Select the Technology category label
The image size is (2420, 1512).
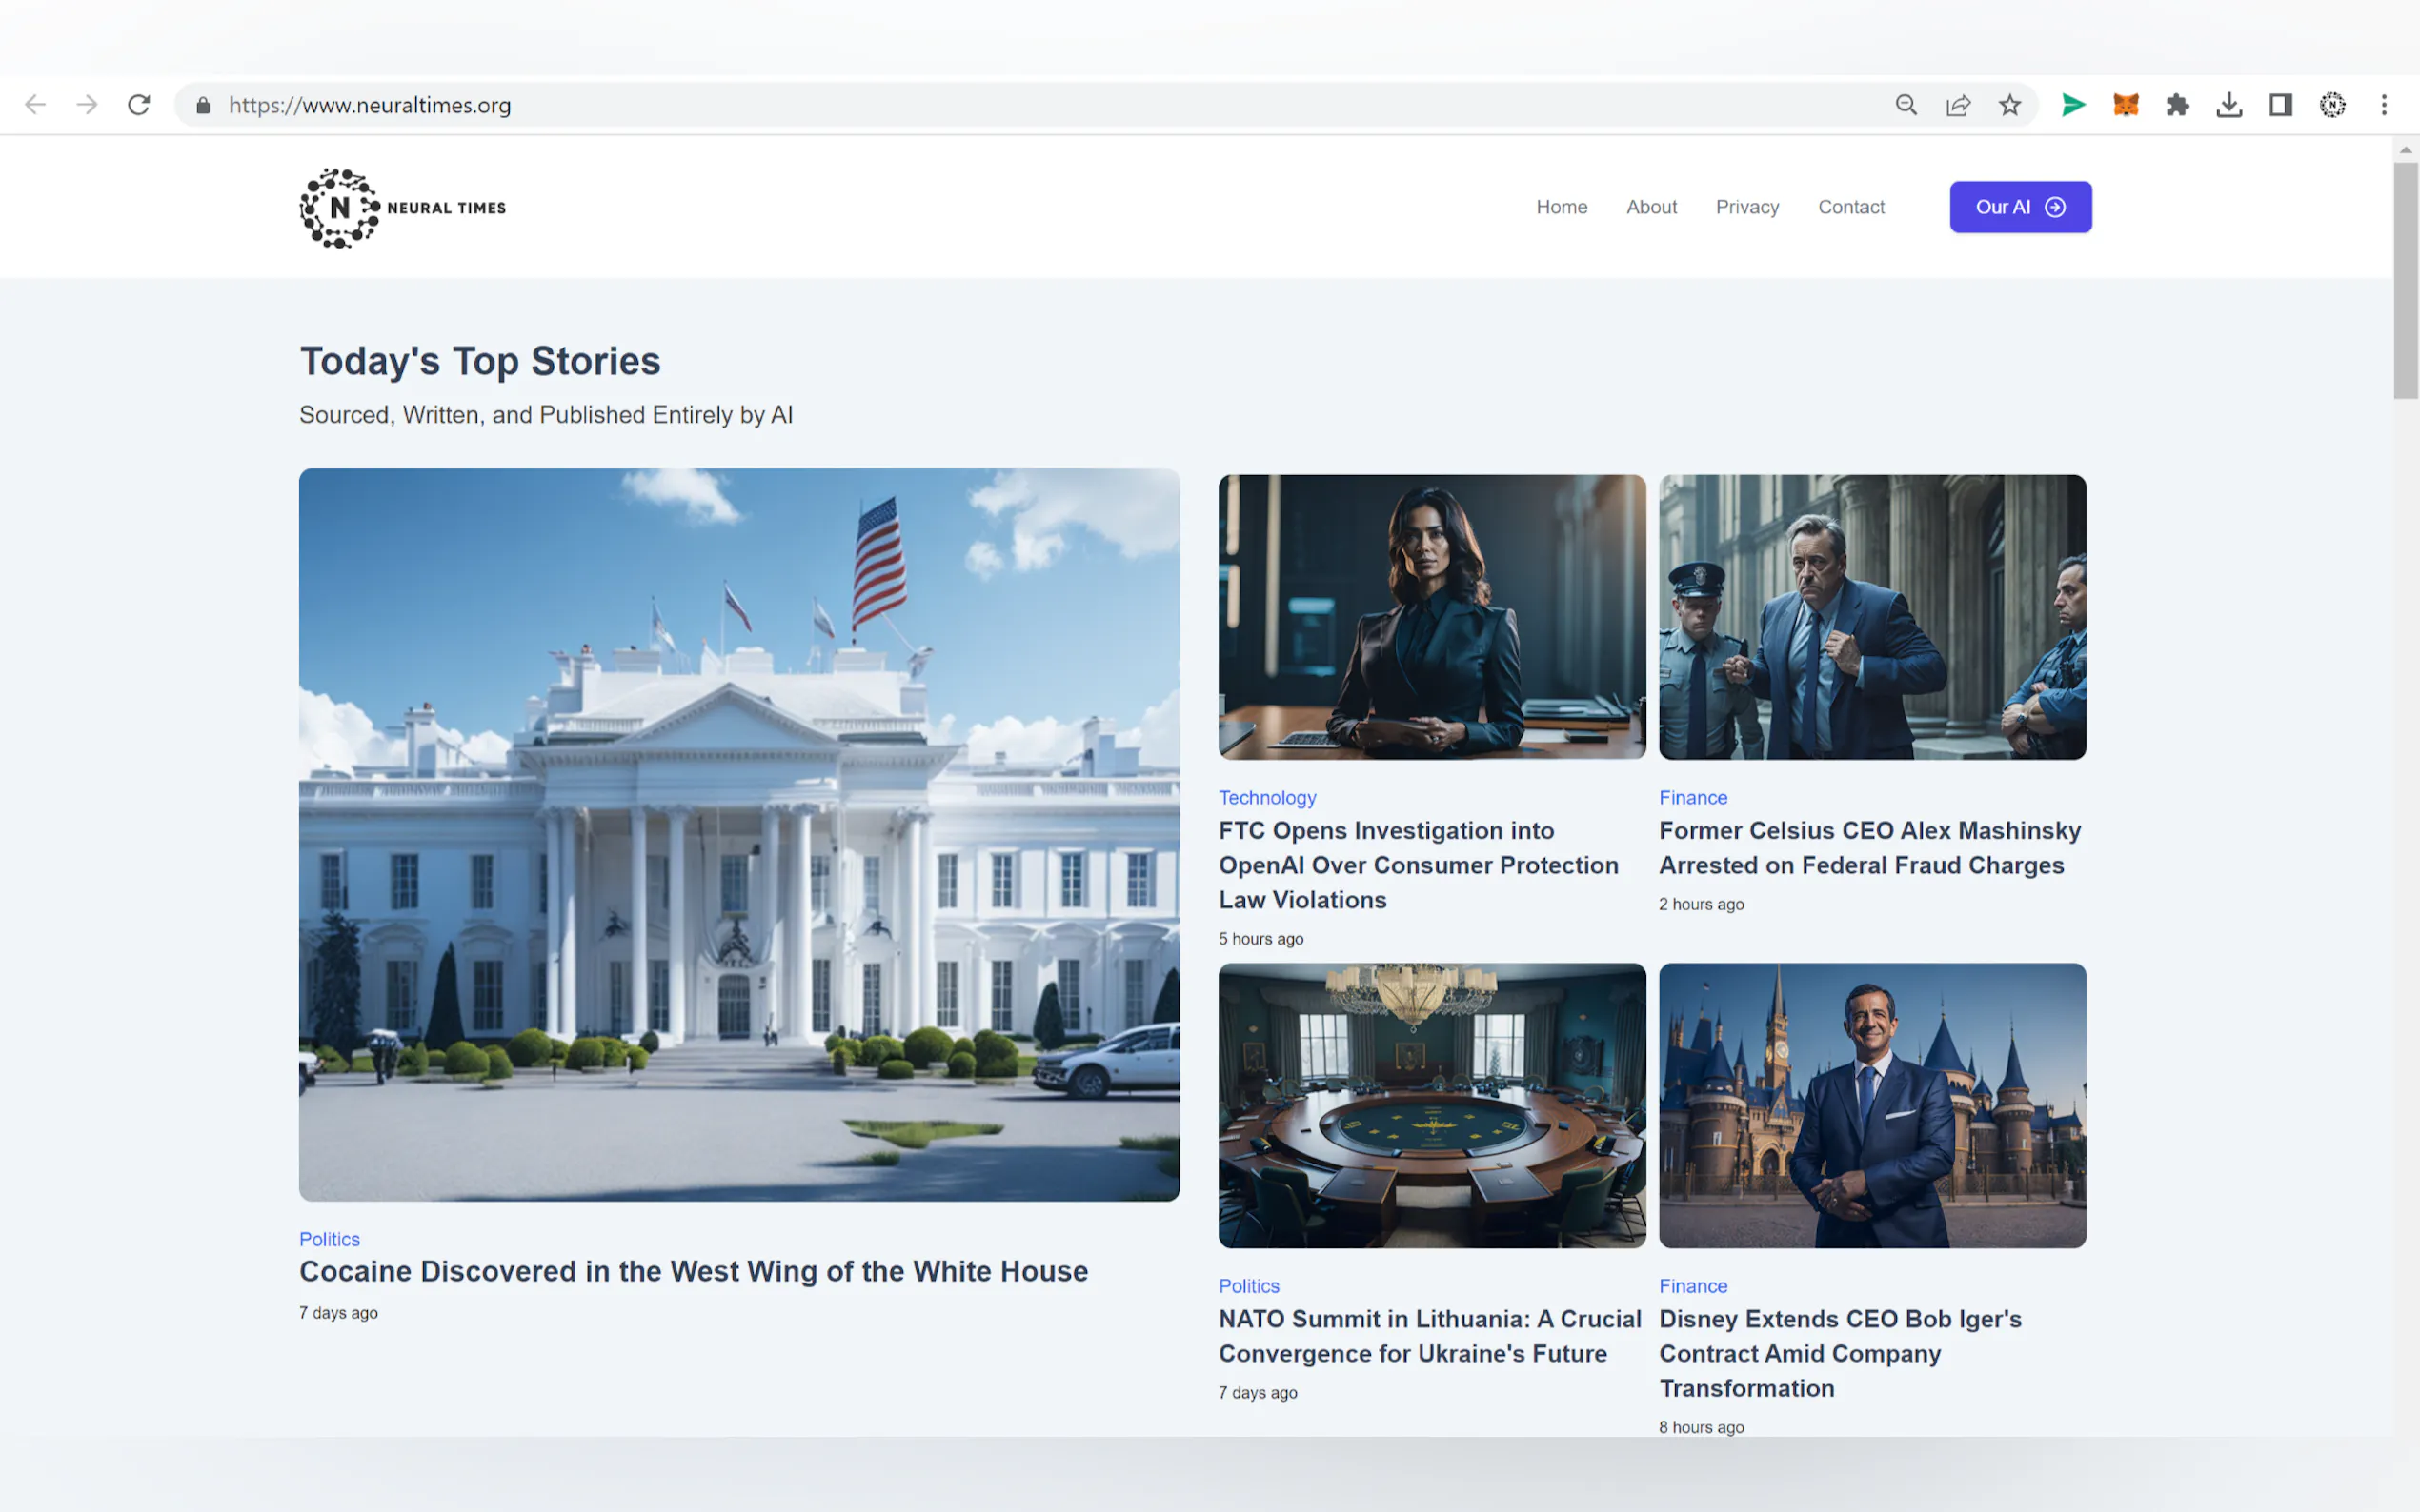(1266, 798)
